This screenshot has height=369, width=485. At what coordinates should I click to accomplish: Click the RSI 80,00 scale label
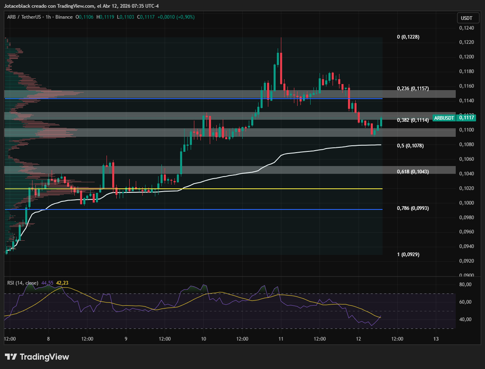point(465,285)
